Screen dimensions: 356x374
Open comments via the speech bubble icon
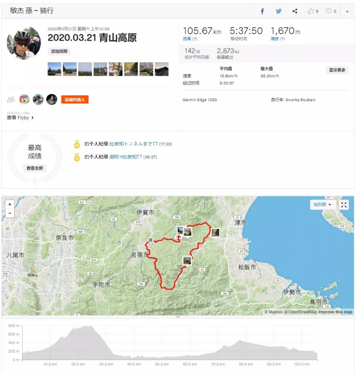point(328,11)
